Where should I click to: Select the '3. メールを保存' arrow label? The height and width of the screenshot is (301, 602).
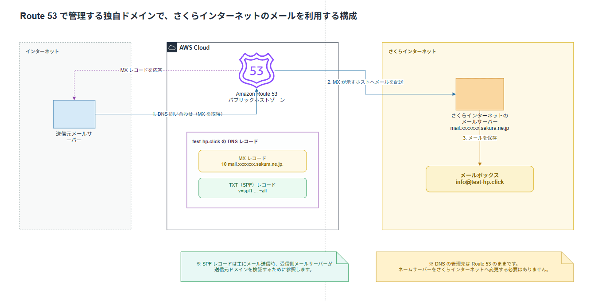tap(480, 138)
